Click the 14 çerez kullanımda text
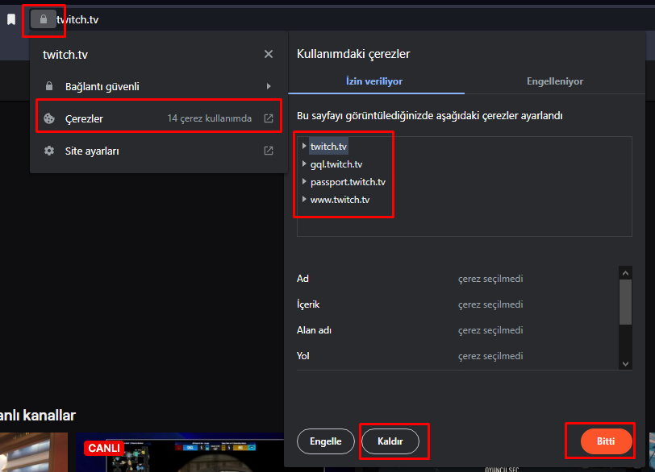The image size is (655, 472). point(210,118)
